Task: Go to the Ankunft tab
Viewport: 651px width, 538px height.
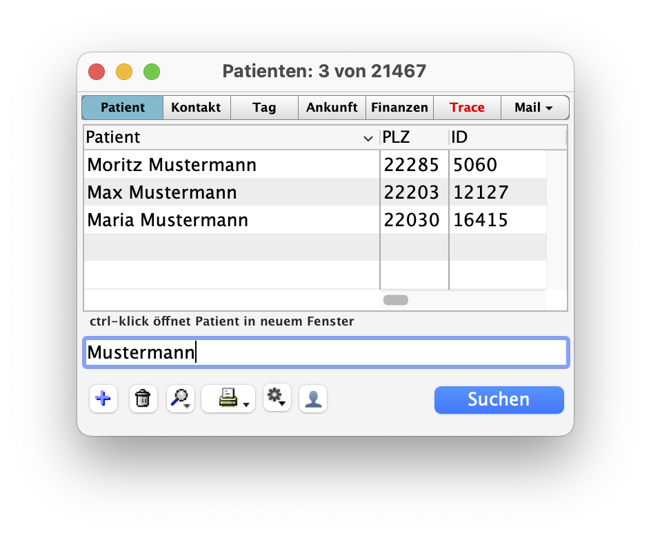Action: [x=332, y=108]
